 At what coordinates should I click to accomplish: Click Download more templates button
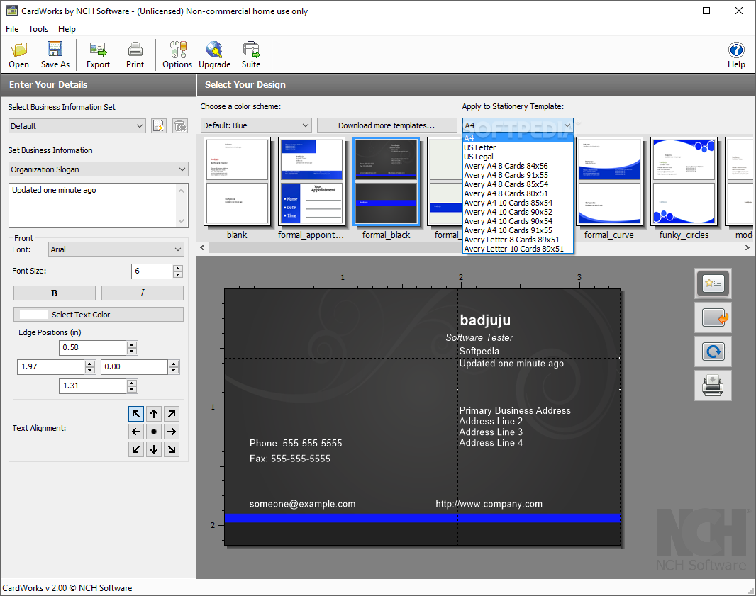pos(387,125)
